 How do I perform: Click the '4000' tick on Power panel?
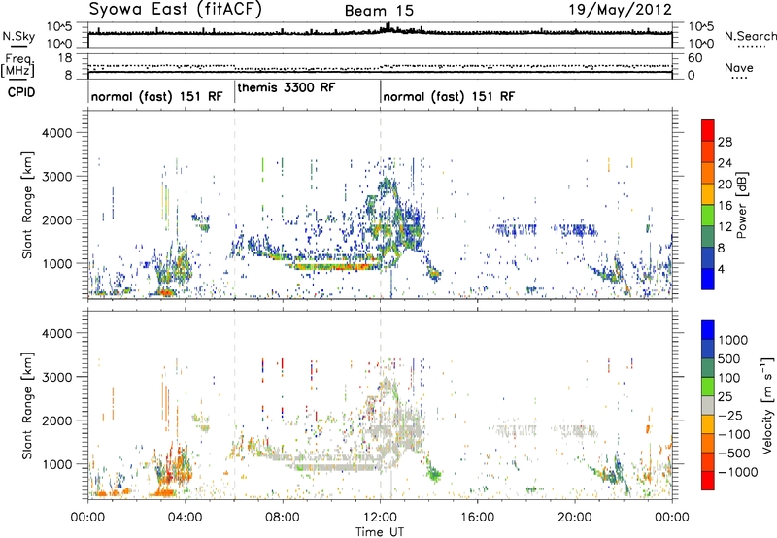coord(56,133)
